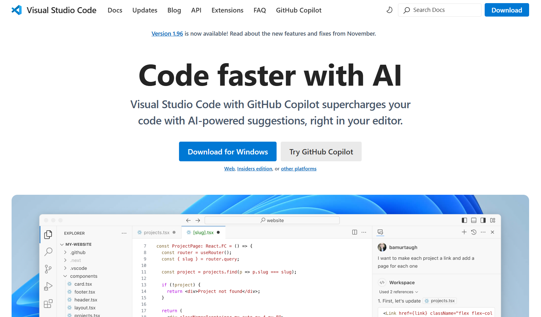Open the Docs menu item

coord(115,10)
